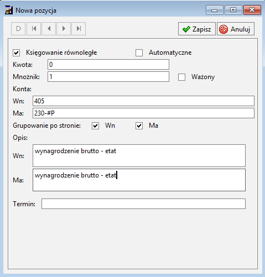Click the Opis: section label

tap(20, 138)
